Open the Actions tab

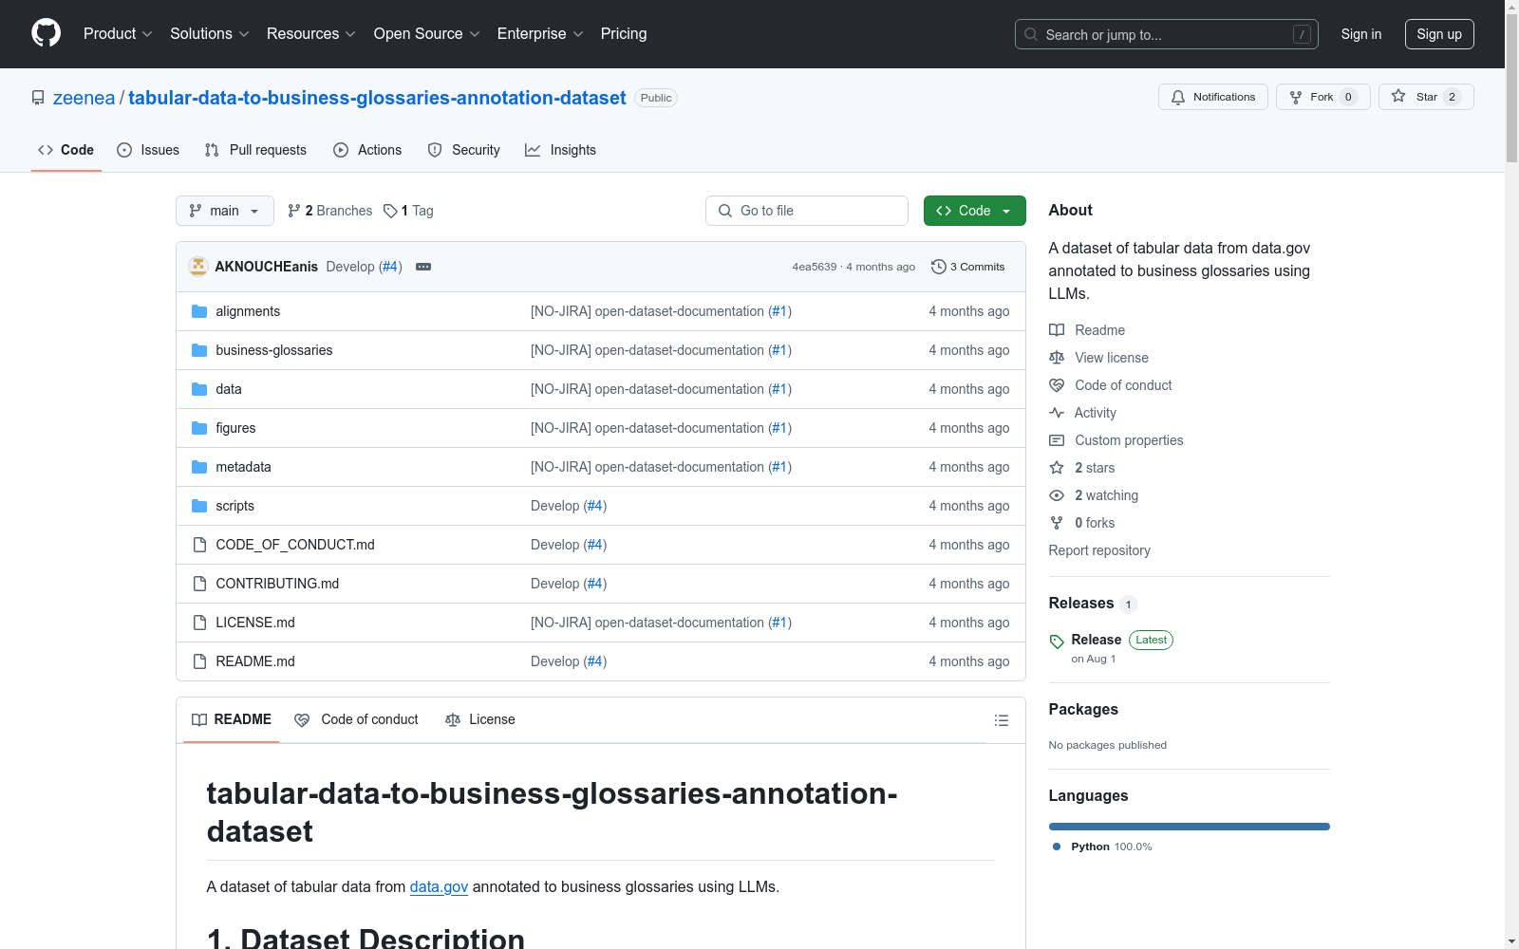(x=367, y=150)
